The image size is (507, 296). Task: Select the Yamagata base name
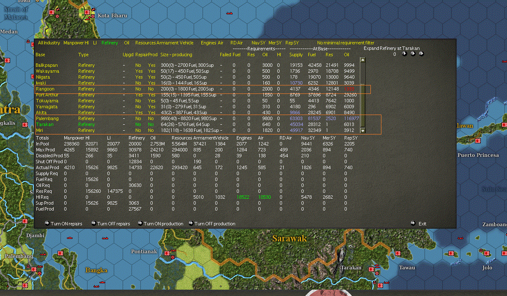(47, 107)
